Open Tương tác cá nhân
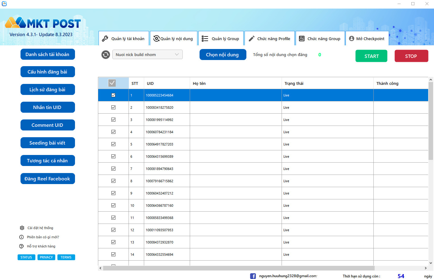This screenshot has height=279, width=434. [x=48, y=160]
